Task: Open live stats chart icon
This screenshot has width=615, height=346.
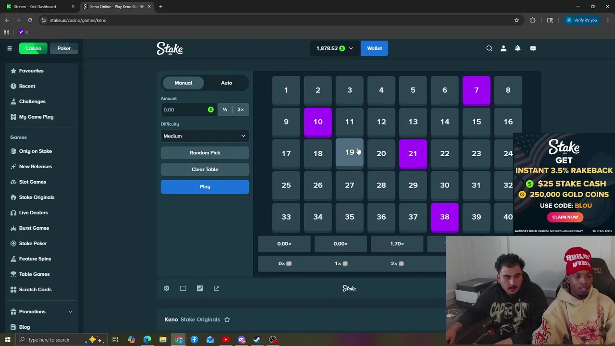Action: [200, 288]
